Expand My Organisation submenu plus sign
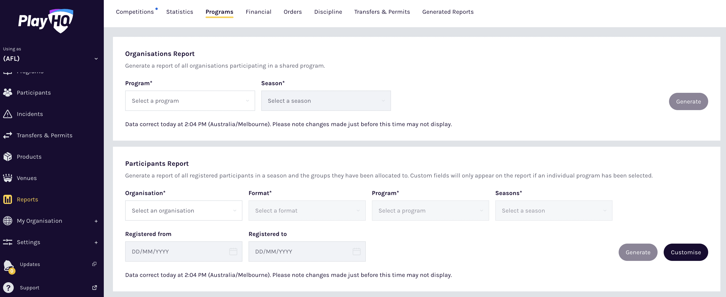The height and width of the screenshot is (297, 726). click(96, 221)
